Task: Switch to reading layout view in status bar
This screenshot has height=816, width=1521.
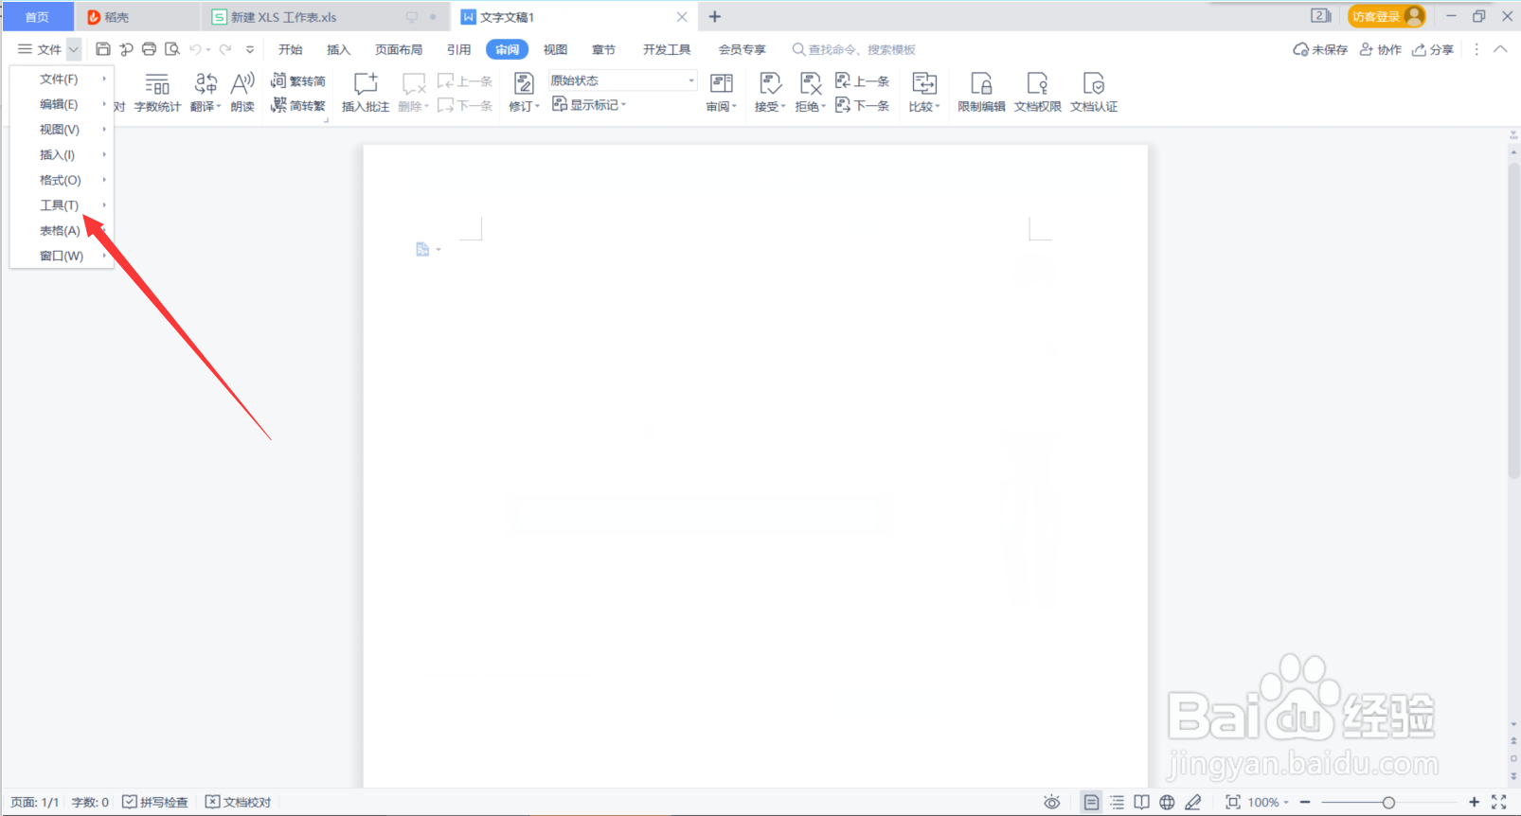Action: pos(1142,802)
